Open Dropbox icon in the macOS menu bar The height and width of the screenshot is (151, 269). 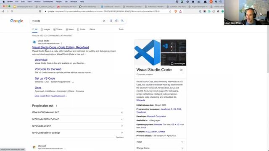pyautogui.click(x=177, y=2)
